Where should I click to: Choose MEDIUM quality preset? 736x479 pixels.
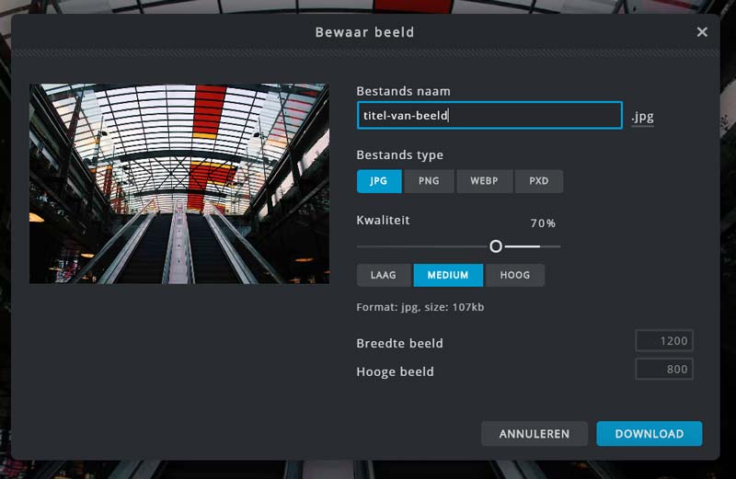pyautogui.click(x=448, y=275)
